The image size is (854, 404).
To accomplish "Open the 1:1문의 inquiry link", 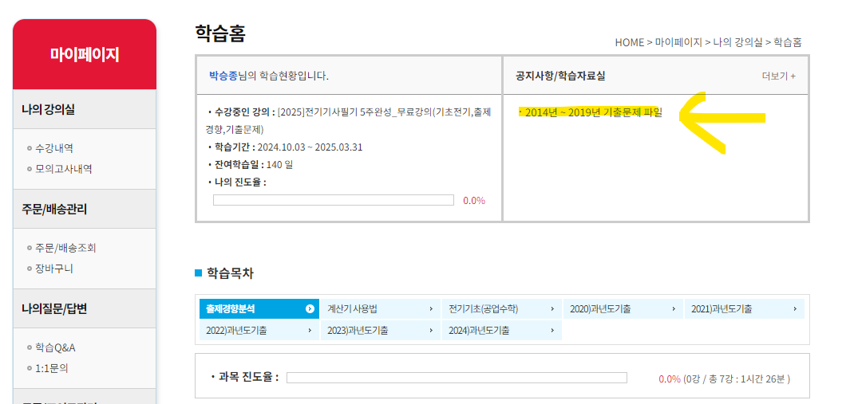I will pos(52,368).
